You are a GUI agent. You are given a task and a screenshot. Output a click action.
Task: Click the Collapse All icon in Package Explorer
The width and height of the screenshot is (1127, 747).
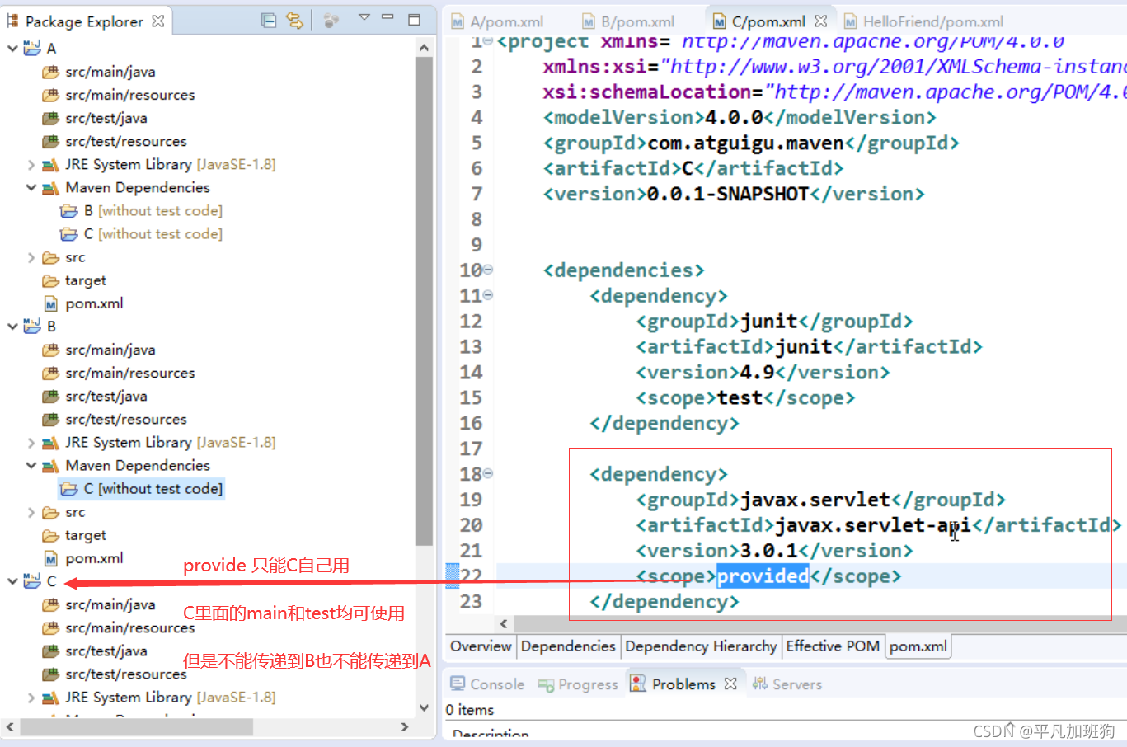click(x=269, y=21)
